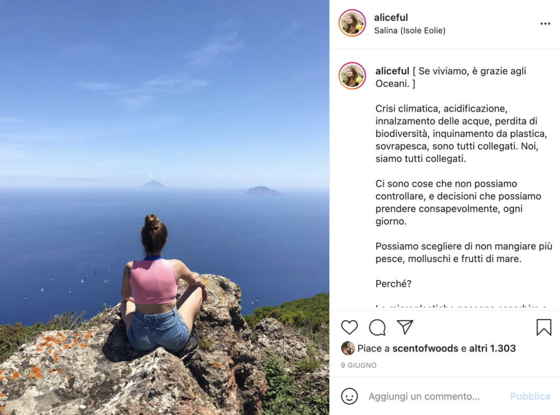Focus the Aggiungi un commento field

pos(436,396)
